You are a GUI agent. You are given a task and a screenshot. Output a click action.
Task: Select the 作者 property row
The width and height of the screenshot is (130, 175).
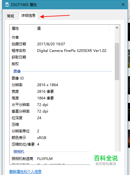[15, 38]
